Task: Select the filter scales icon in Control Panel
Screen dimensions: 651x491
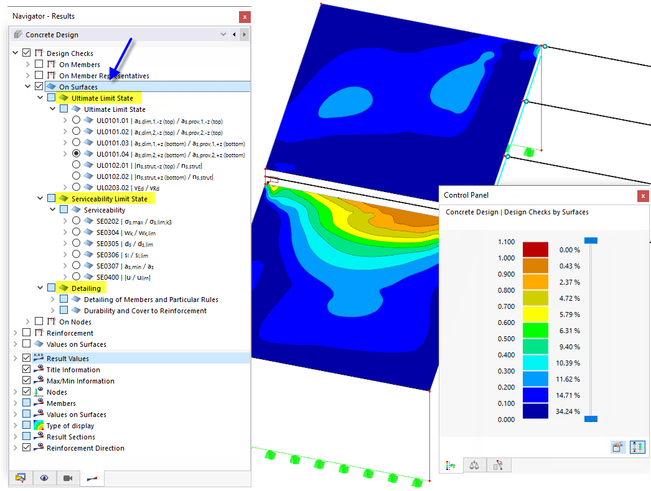Action: click(x=475, y=465)
